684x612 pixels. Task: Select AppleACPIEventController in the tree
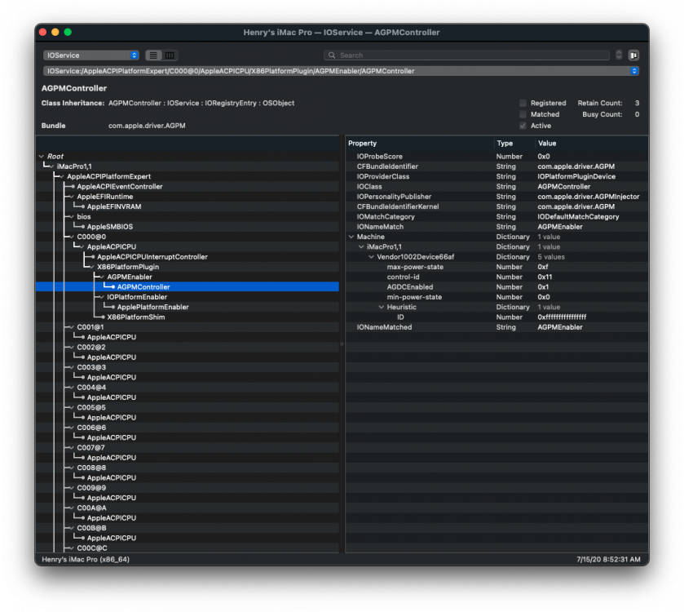click(x=120, y=186)
